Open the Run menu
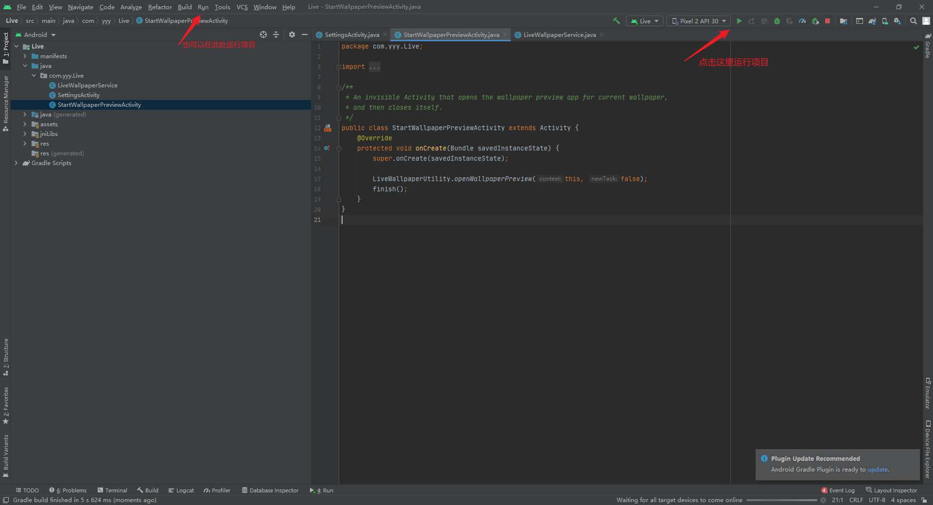Image resolution: width=933 pixels, height=505 pixels. point(203,7)
